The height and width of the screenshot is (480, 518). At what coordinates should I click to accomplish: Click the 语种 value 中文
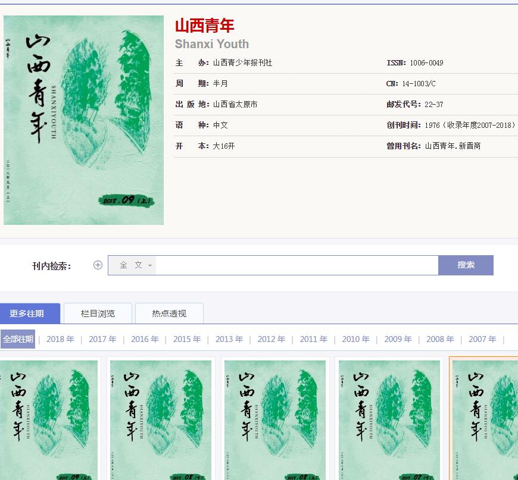pyautogui.click(x=220, y=125)
